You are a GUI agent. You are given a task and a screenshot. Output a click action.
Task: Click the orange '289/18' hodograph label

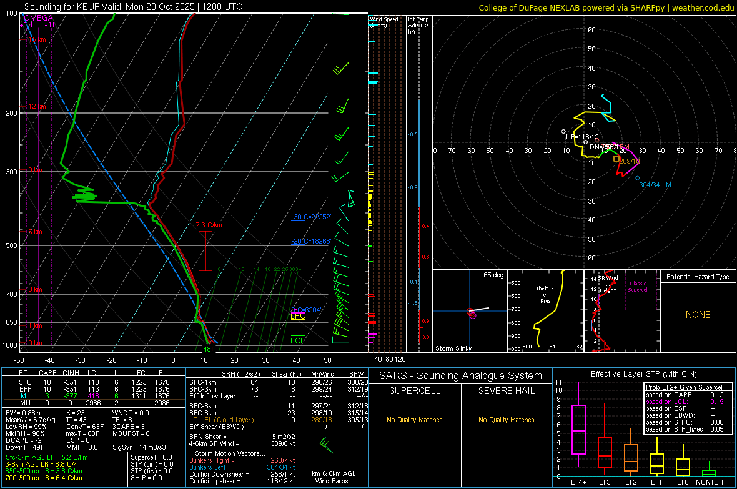point(630,161)
